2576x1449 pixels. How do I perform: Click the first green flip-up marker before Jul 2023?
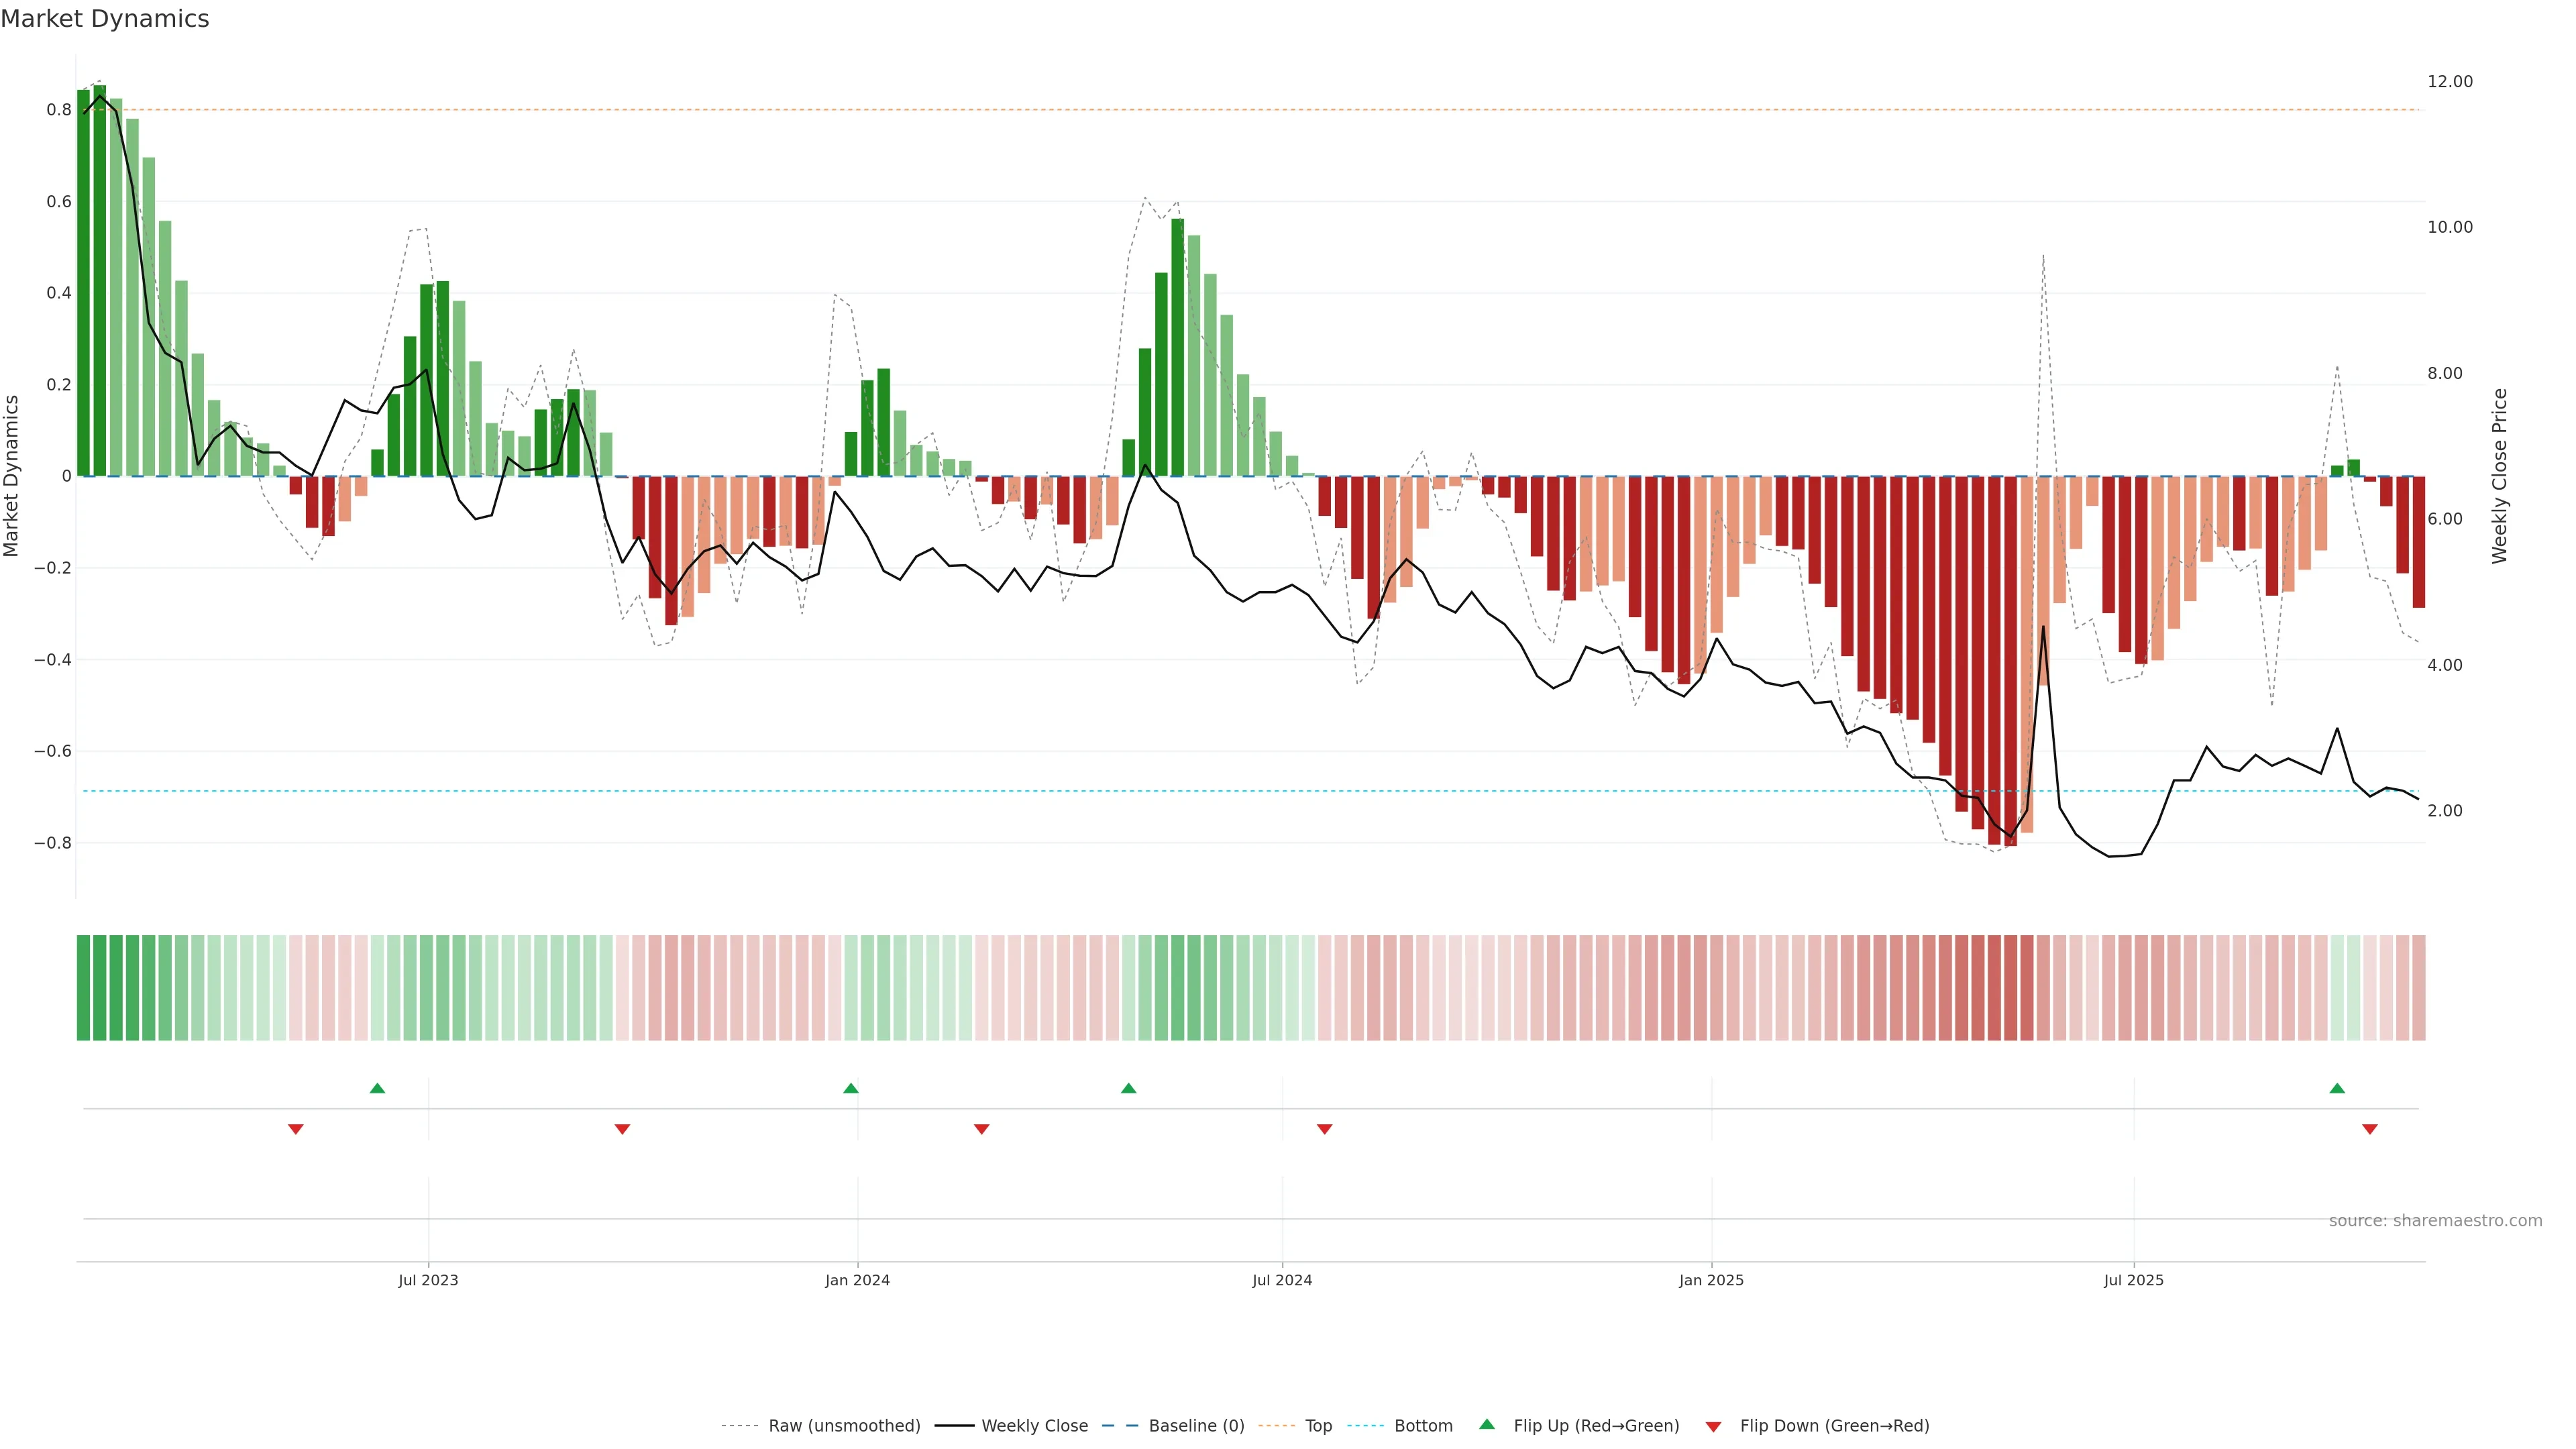click(377, 1088)
